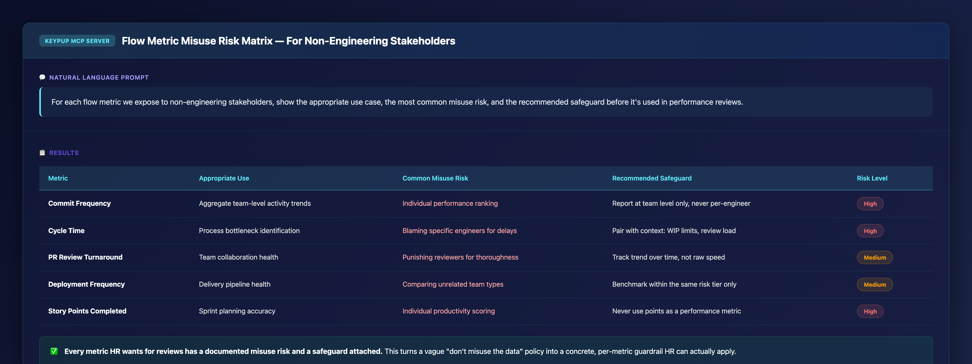Click the High badge in Story Points Completed row
This screenshot has width=972, height=364.
870,311
